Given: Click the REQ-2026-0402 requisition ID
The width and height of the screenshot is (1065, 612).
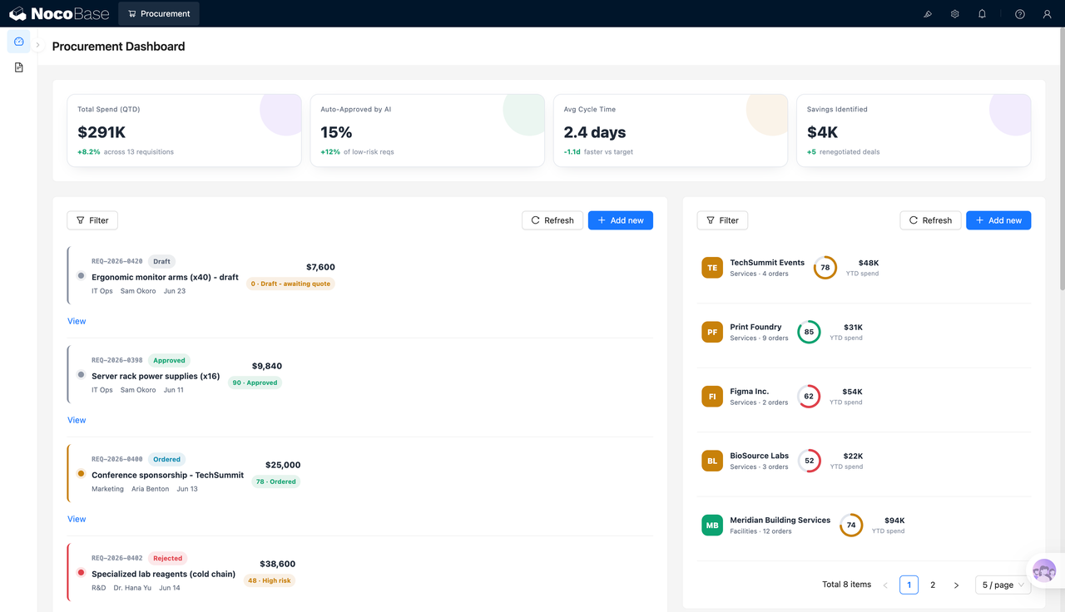Looking at the screenshot, I should [117, 558].
